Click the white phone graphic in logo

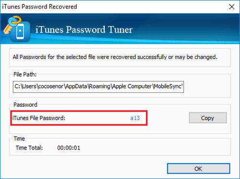(x=20, y=31)
